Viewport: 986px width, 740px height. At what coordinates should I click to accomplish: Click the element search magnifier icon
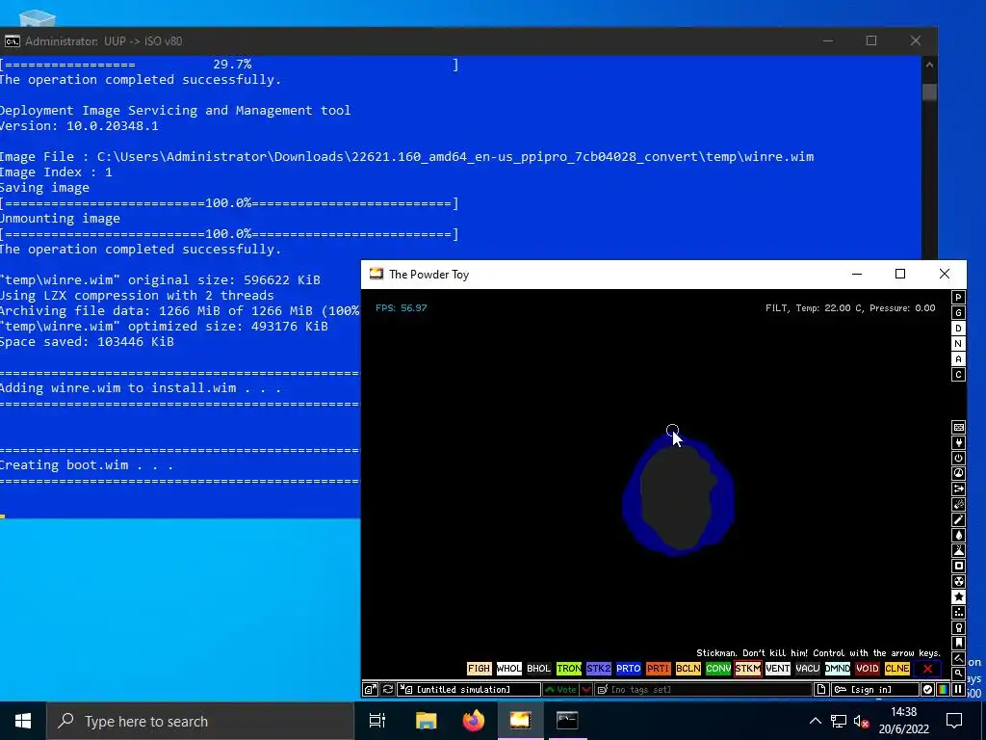tap(958, 674)
